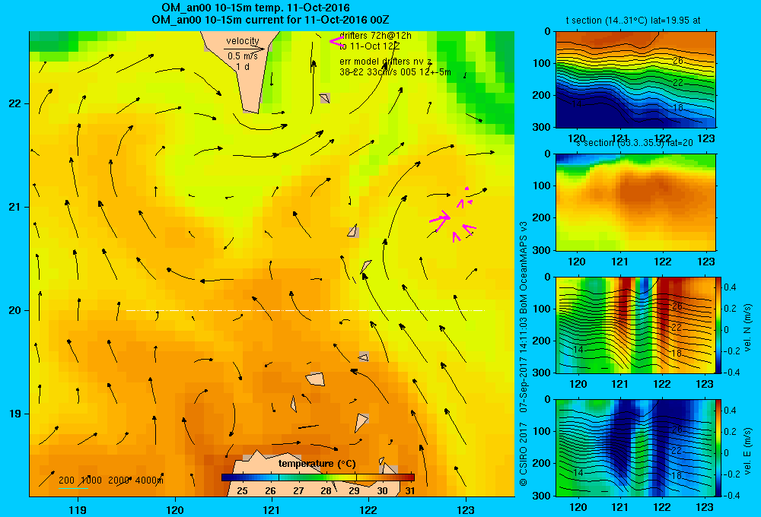Click the latitude 22 tick label on main map
This screenshot has height=517, width=761.
(x=15, y=104)
